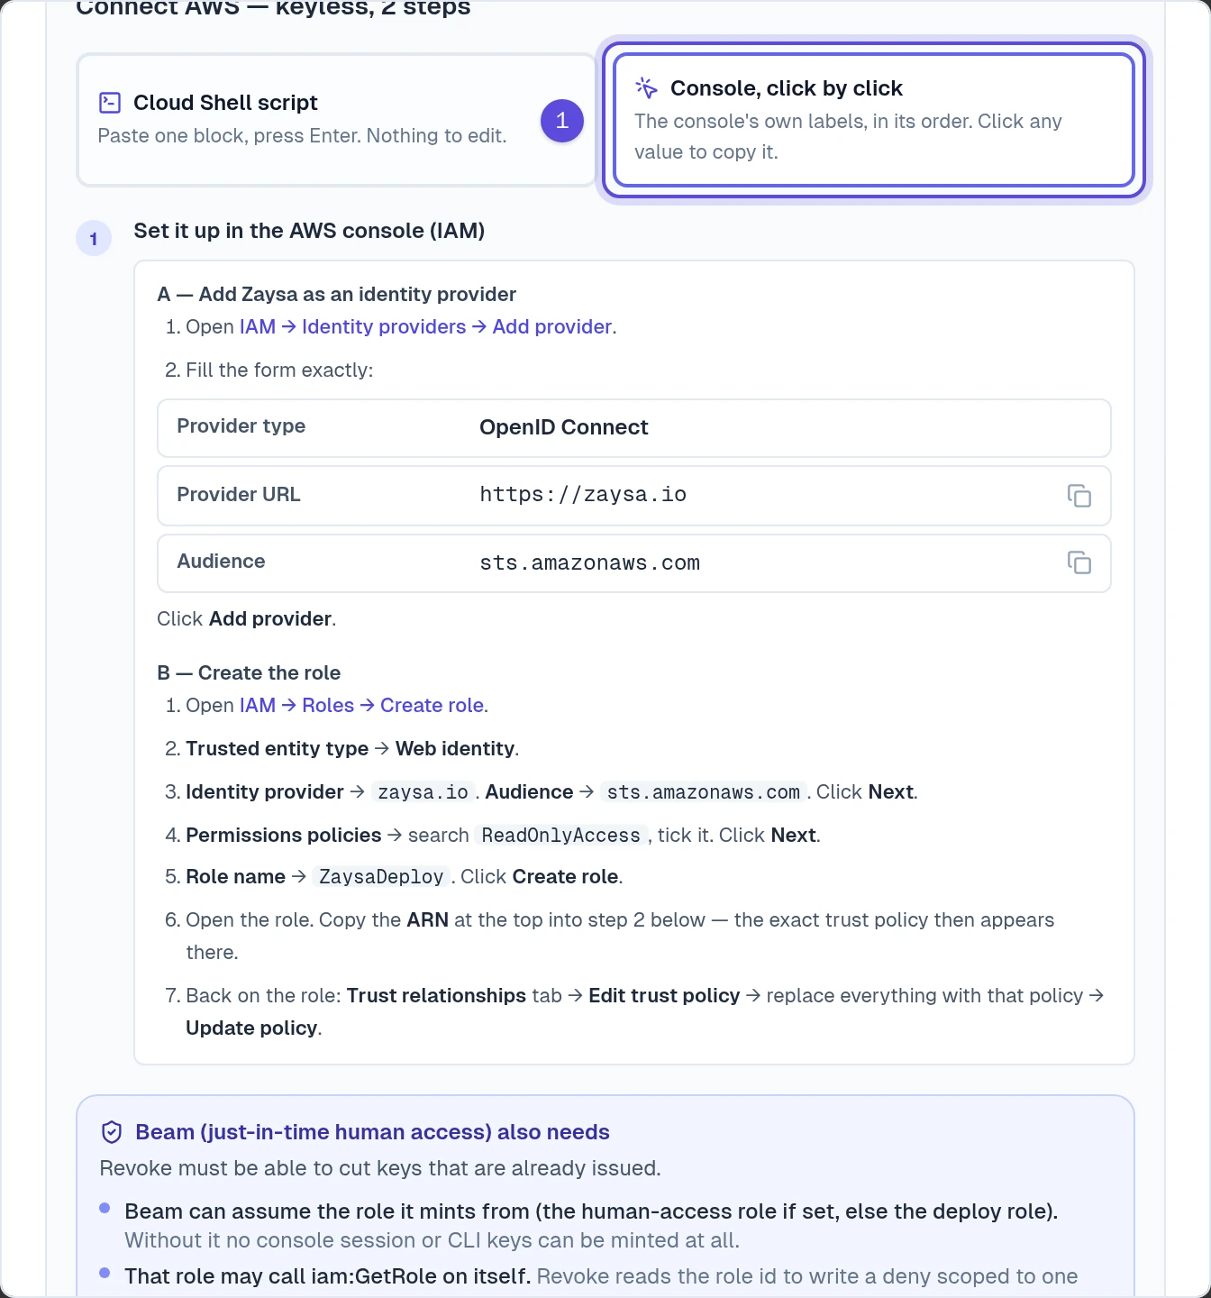
Task: Copy the ZaysaDeploy role name
Action: point(381,877)
